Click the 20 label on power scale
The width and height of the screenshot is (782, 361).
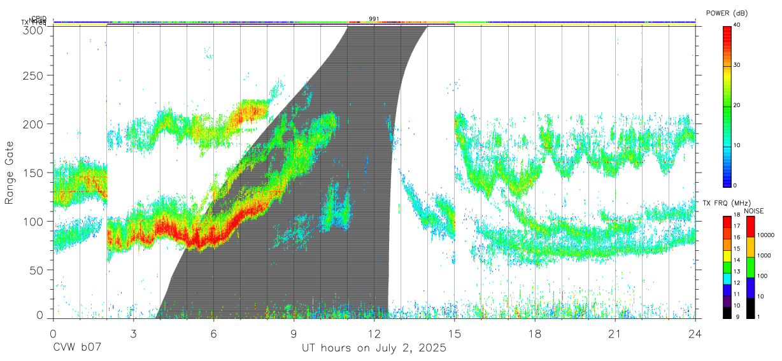[x=737, y=105]
